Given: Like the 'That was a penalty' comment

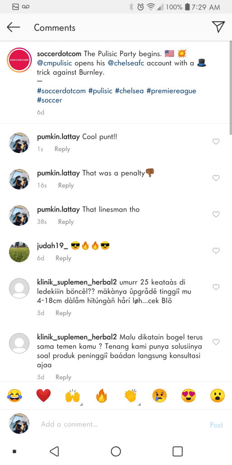Looking at the screenshot, I should (x=216, y=178).
